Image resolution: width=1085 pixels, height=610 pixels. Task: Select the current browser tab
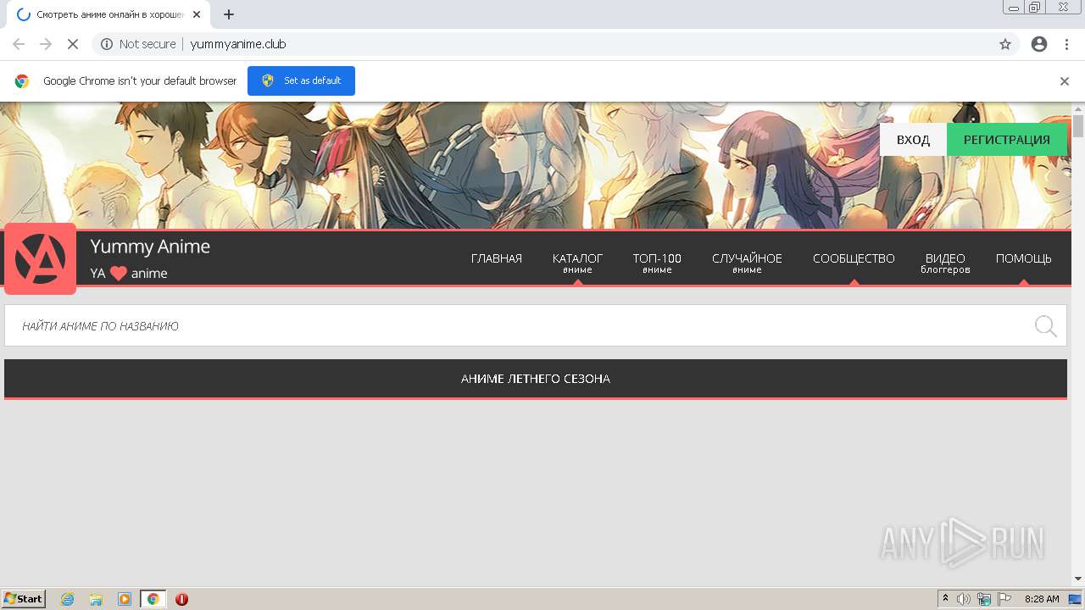tap(107, 14)
